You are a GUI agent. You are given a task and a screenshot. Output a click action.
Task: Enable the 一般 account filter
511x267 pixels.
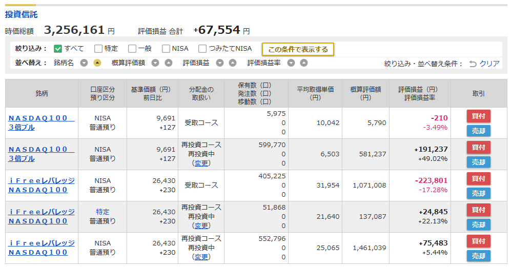coord(132,49)
